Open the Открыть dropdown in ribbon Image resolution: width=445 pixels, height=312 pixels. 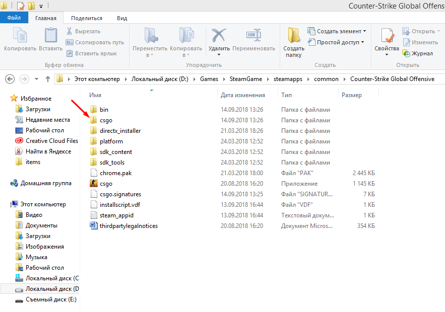438,31
